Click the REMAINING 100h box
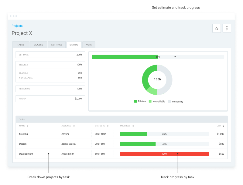Image resolution: width=243 pixels, height=185 pixels. [50, 89]
